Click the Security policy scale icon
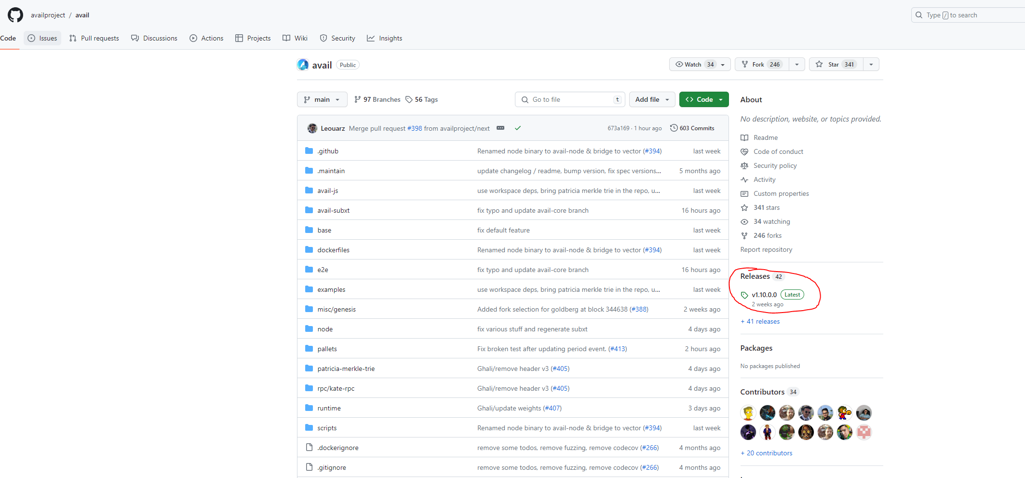The height and width of the screenshot is (478, 1025). click(x=744, y=166)
